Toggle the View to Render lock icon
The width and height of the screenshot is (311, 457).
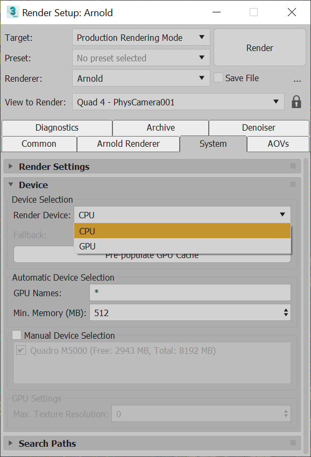[x=296, y=102]
